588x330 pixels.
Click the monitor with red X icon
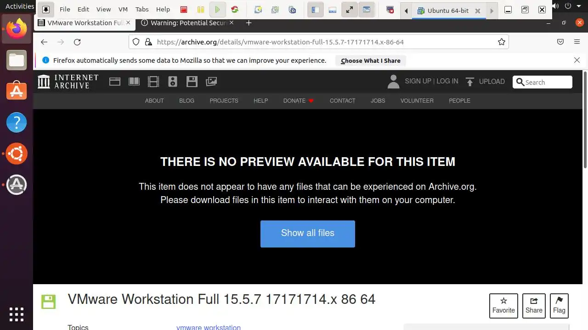pos(390,10)
